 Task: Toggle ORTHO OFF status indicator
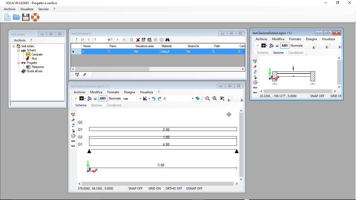[x=174, y=188]
